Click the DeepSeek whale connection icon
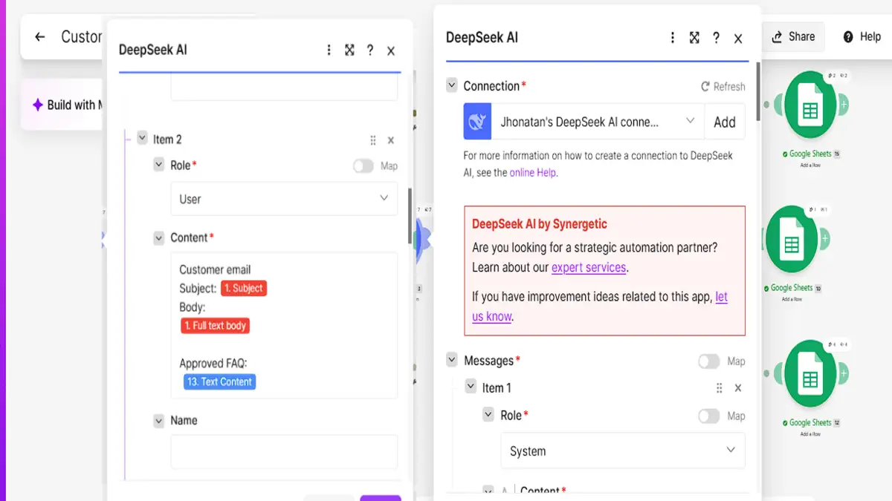 [478, 122]
